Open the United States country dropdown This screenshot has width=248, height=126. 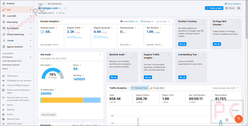[x=129, y=21]
